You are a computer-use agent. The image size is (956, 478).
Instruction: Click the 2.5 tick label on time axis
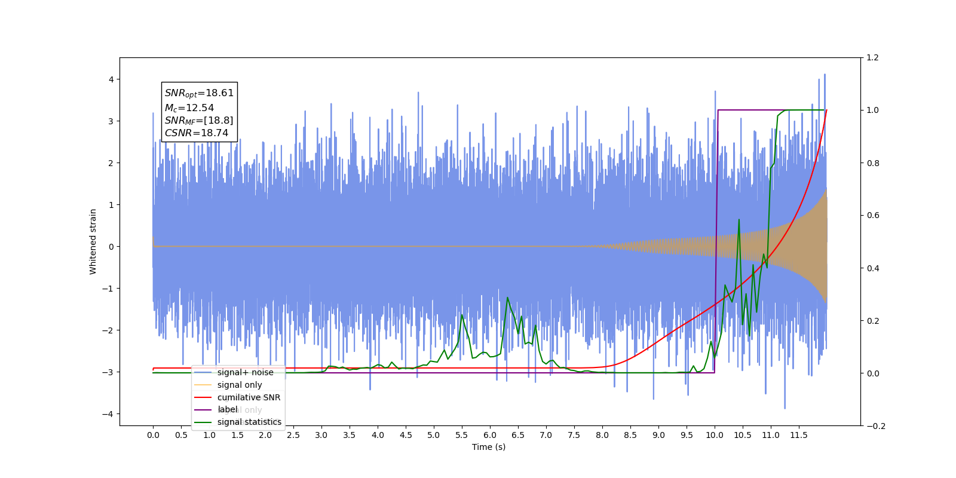tap(293, 435)
